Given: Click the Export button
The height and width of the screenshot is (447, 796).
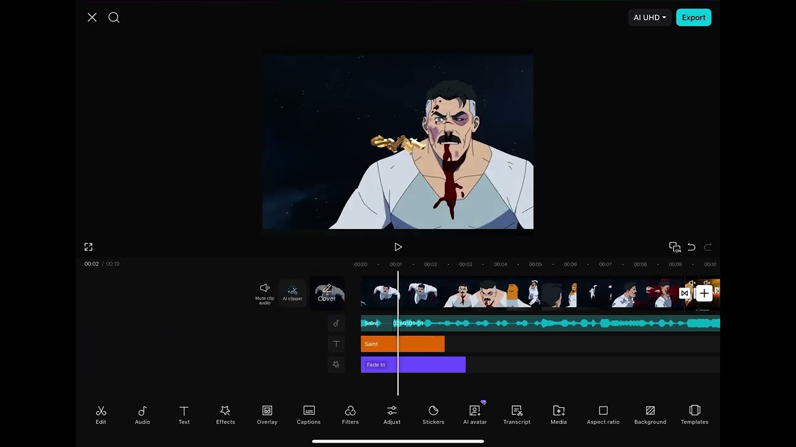Looking at the screenshot, I should click(693, 17).
